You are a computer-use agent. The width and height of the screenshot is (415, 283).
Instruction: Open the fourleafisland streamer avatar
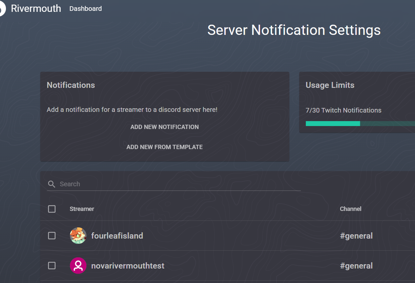[78, 236]
